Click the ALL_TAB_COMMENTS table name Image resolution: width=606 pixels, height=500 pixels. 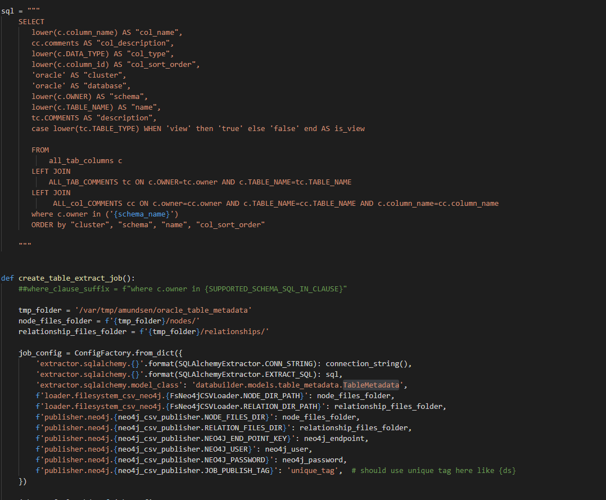point(79,182)
